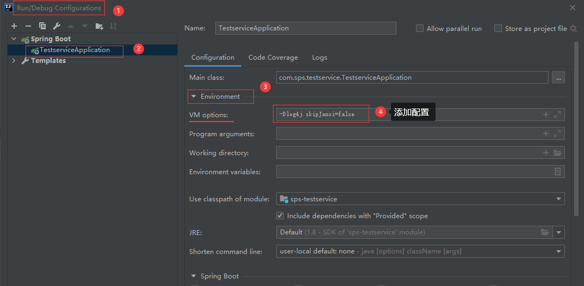Click into the Environment variables field

point(420,171)
